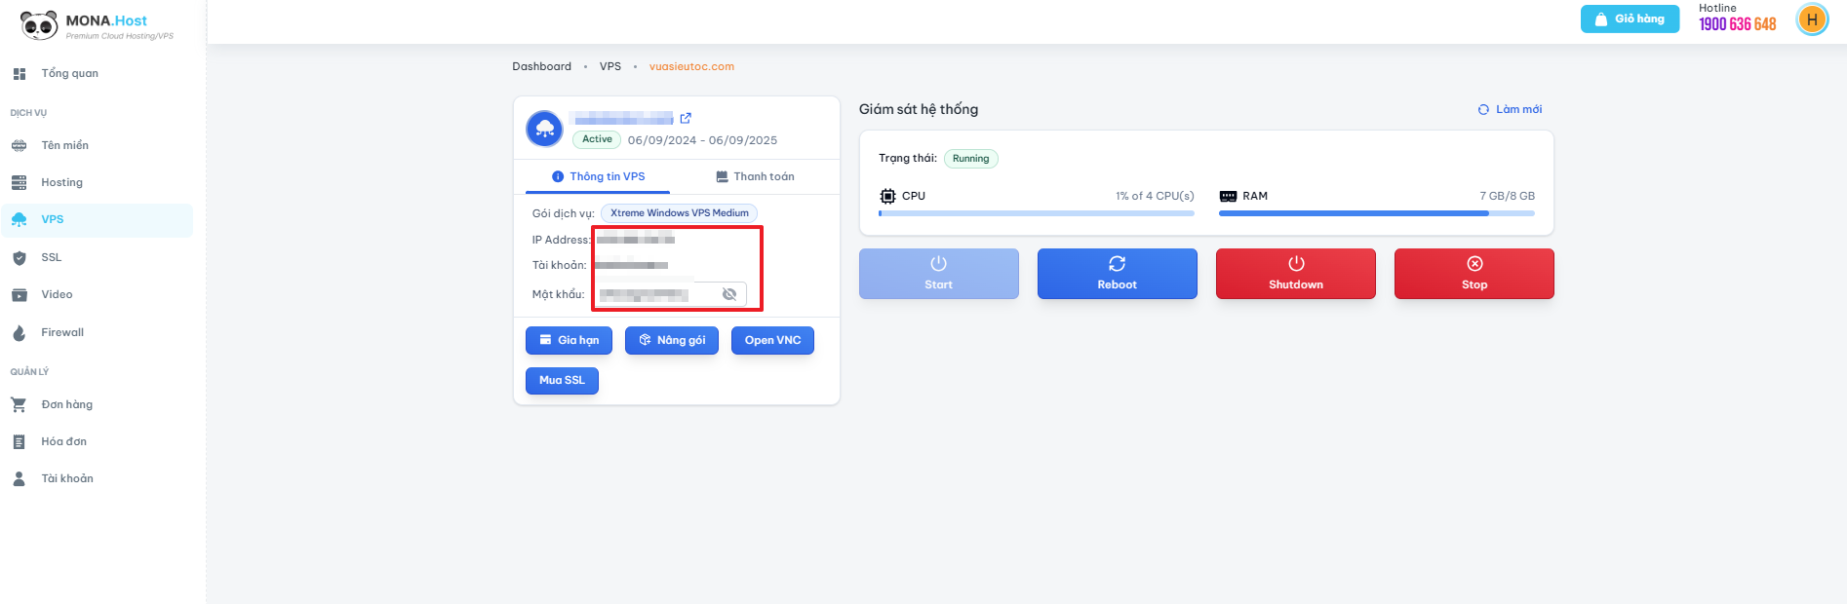Shutdown the VPS

(1296, 274)
